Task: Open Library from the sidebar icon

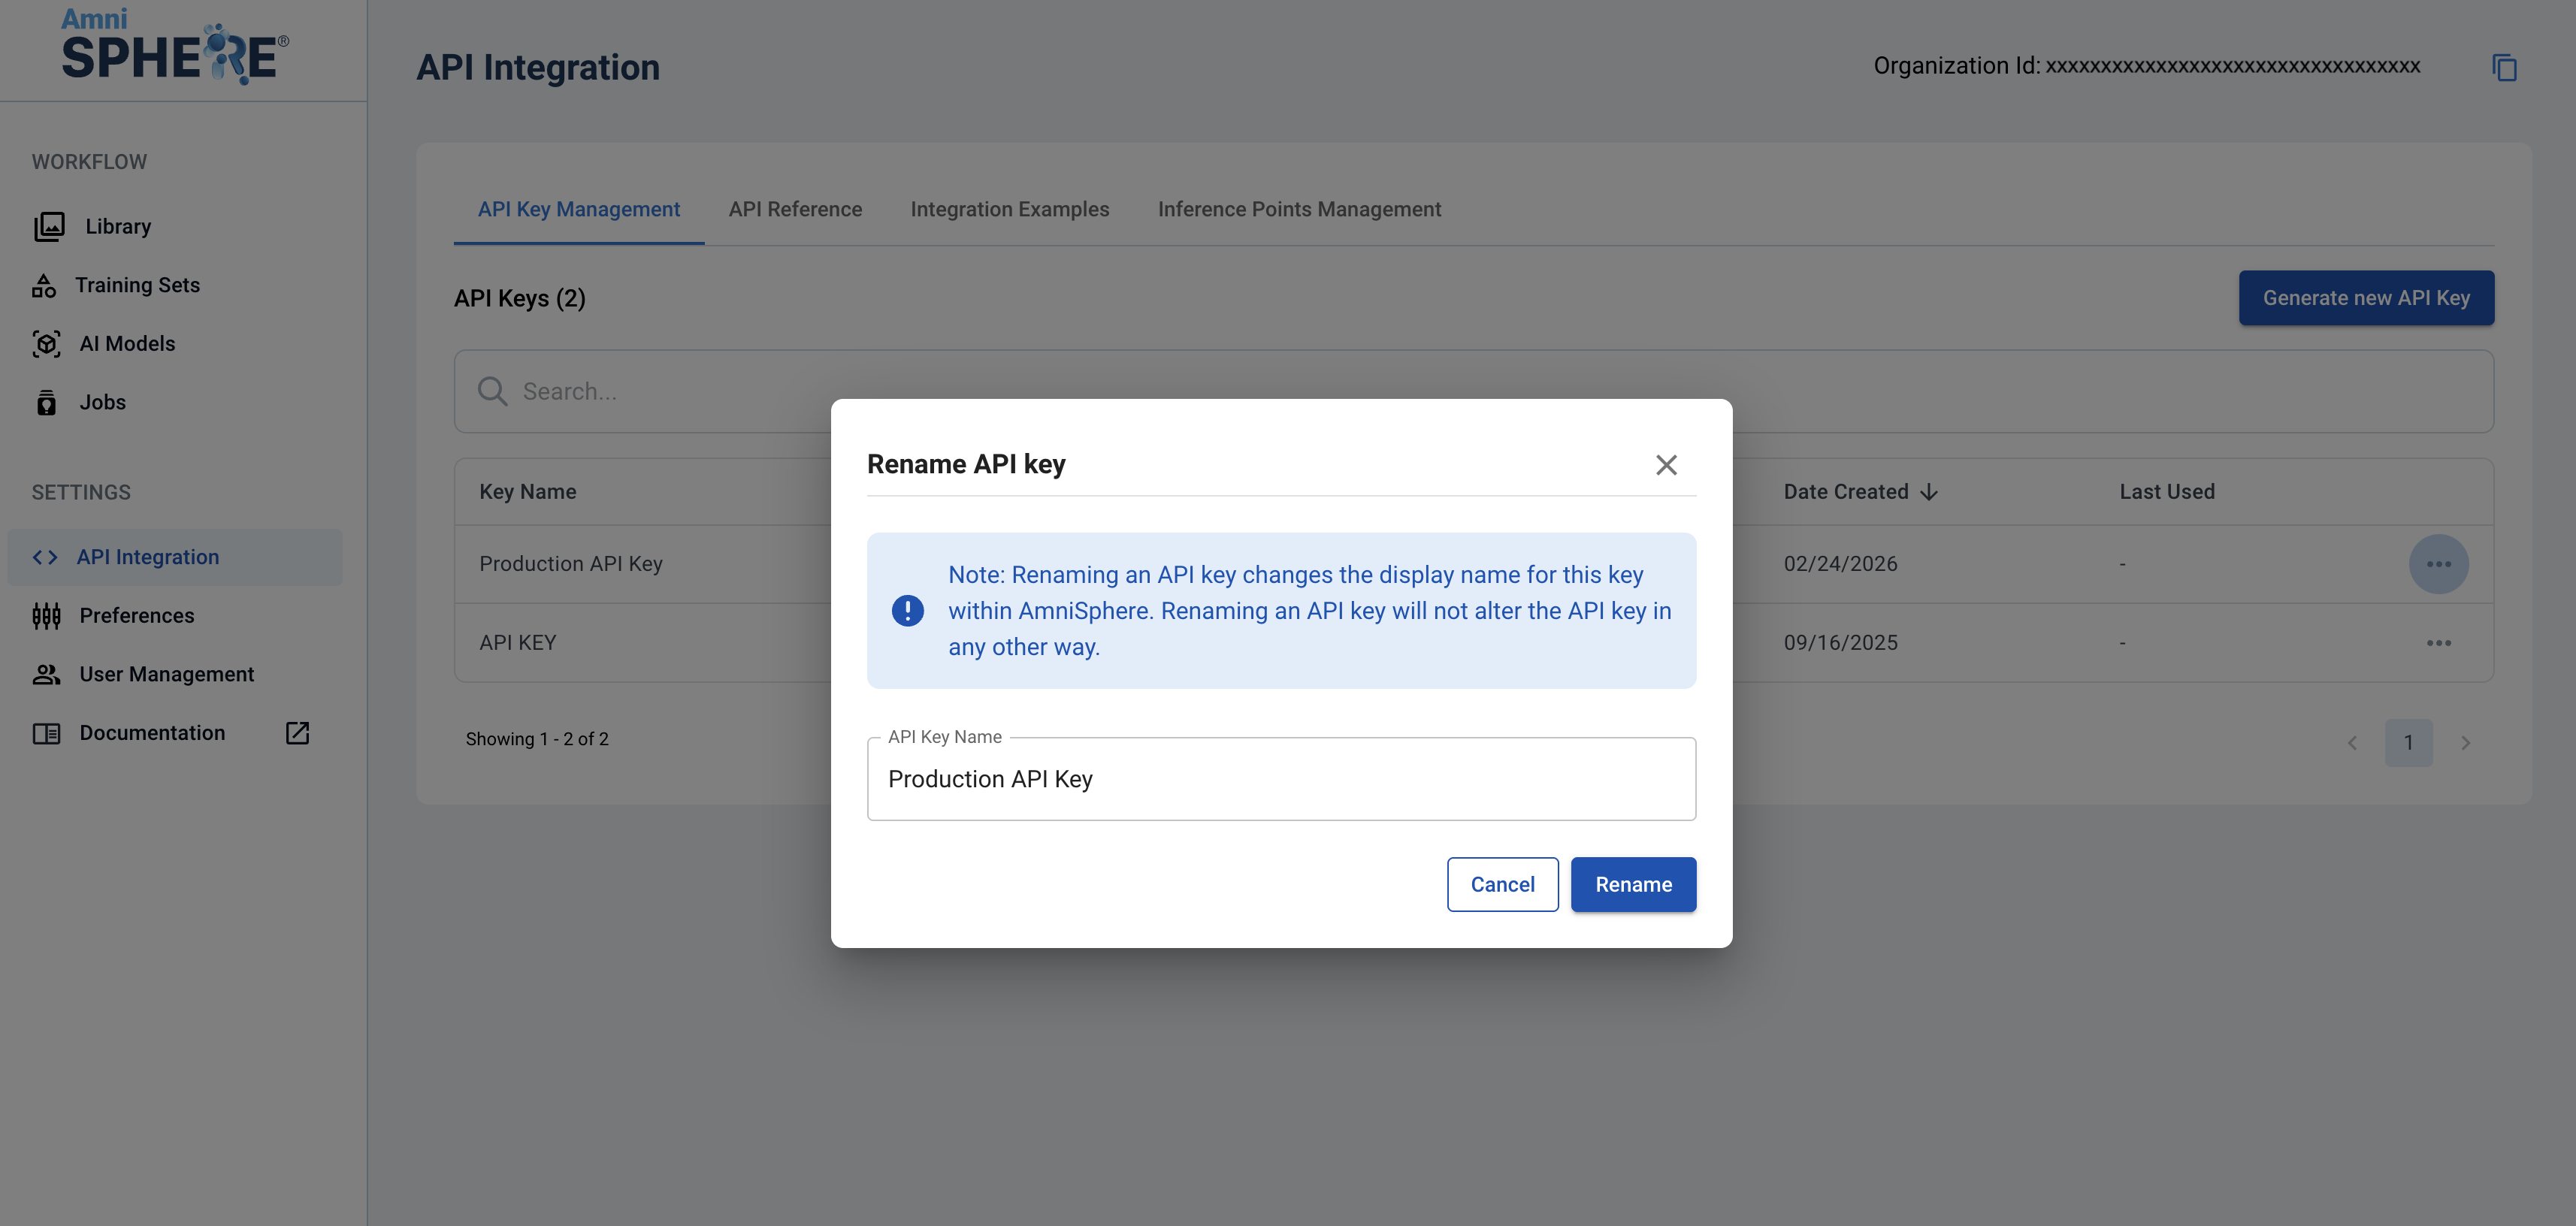Action: point(49,227)
